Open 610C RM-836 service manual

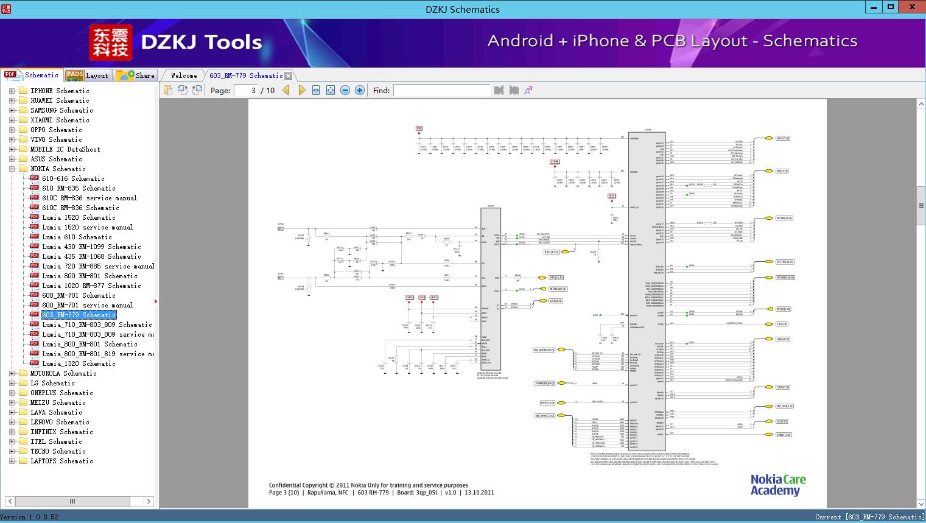click(x=89, y=198)
